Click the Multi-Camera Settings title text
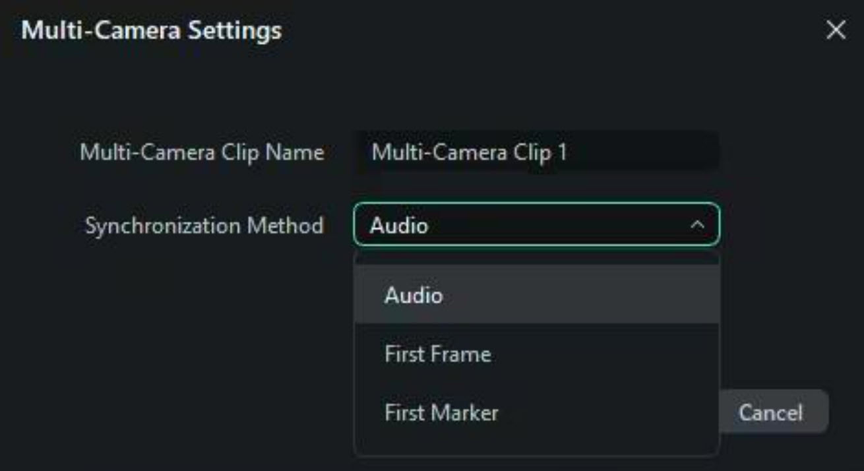The width and height of the screenshot is (864, 471). (x=151, y=30)
